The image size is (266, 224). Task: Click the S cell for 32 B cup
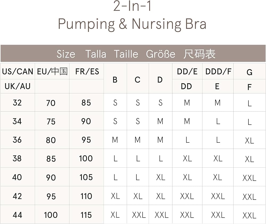click(115, 103)
